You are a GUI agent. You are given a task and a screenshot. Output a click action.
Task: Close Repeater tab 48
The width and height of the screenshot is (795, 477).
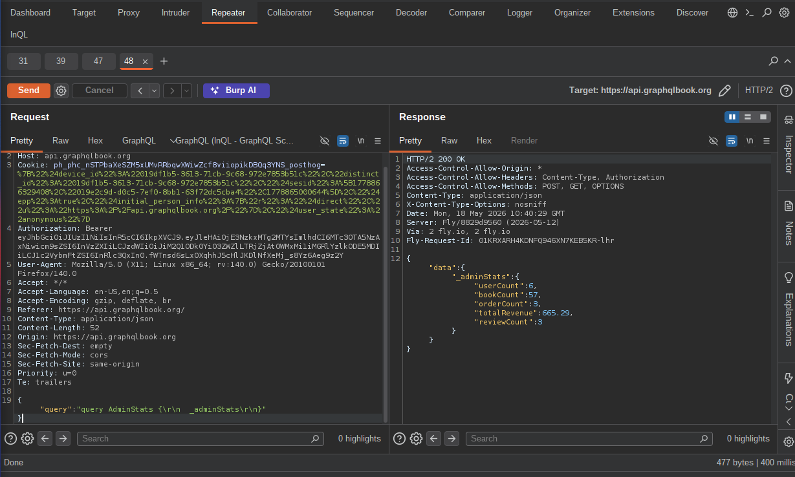tap(145, 61)
